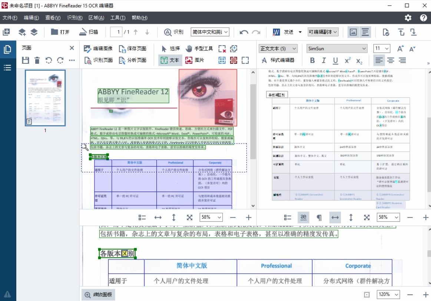
Task: Open the 文件 menu
Action: 10,17
